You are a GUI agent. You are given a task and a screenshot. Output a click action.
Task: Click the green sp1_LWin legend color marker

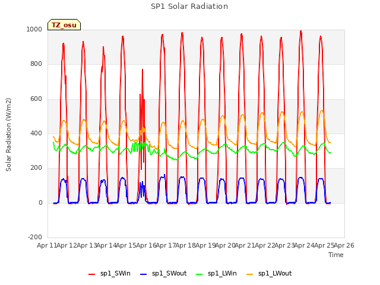pyautogui.click(x=199, y=274)
